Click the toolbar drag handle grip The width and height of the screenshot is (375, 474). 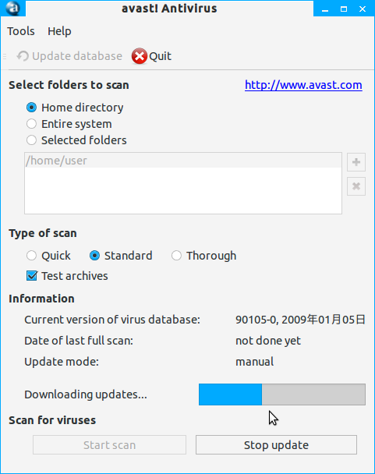[x=5, y=56]
